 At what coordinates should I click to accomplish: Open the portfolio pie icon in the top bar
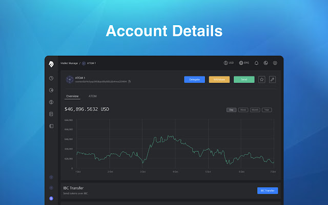265,63
